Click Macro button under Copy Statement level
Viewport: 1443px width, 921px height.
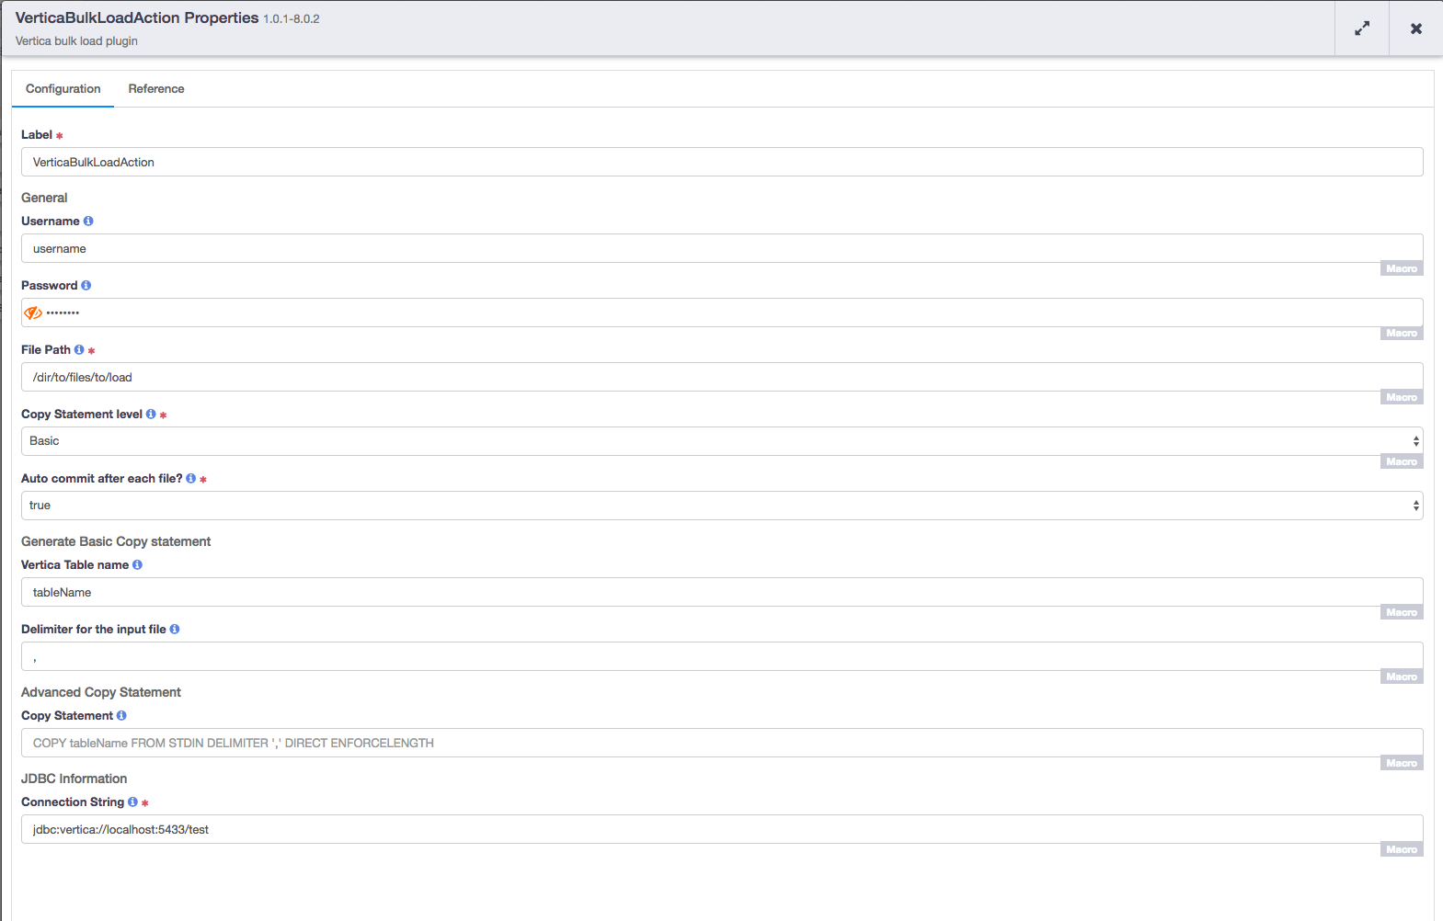point(1402,461)
